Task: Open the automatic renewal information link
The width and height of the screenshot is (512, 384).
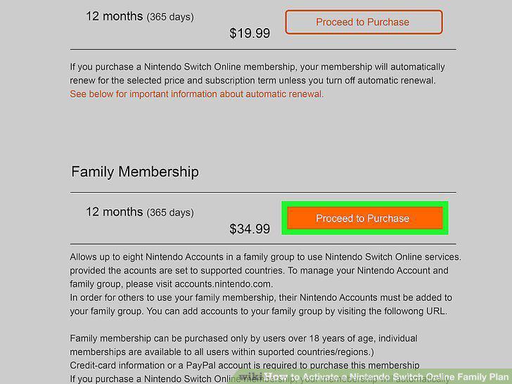Action: point(197,94)
